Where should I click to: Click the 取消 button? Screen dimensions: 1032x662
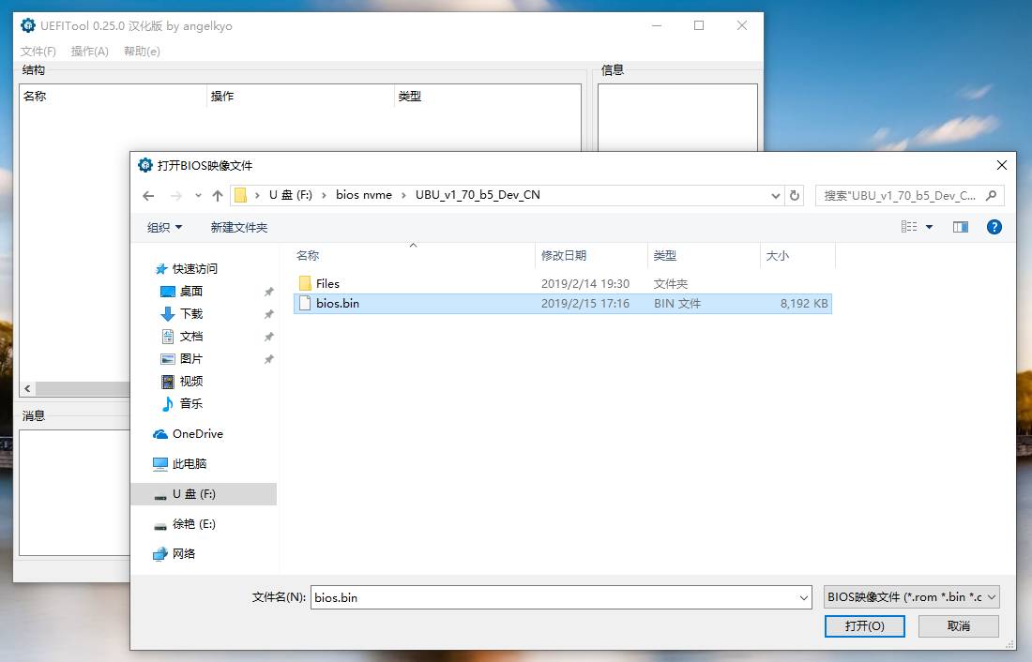pyautogui.click(x=959, y=625)
